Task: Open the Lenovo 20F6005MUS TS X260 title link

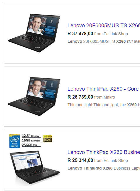Action: 104,26
